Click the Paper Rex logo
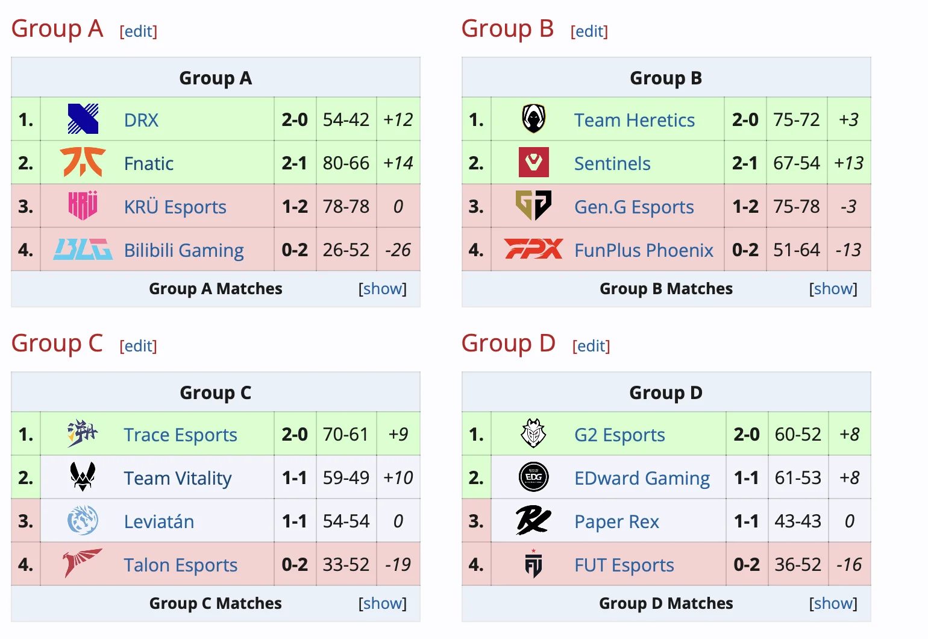The height and width of the screenshot is (639, 928). click(533, 520)
